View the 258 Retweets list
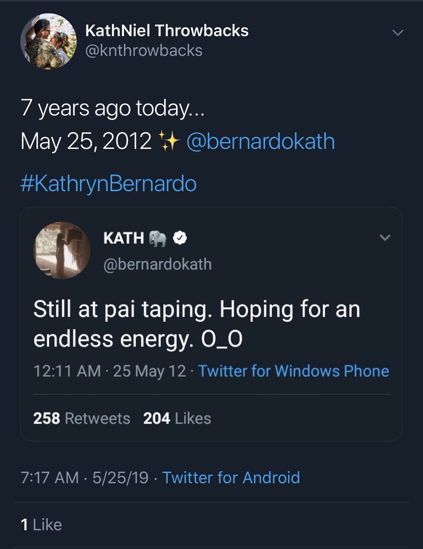 82,418
